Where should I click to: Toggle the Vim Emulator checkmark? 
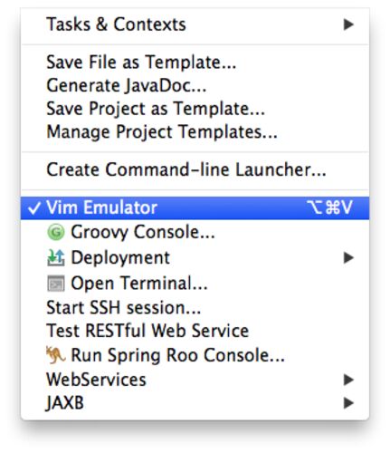click(x=33, y=207)
